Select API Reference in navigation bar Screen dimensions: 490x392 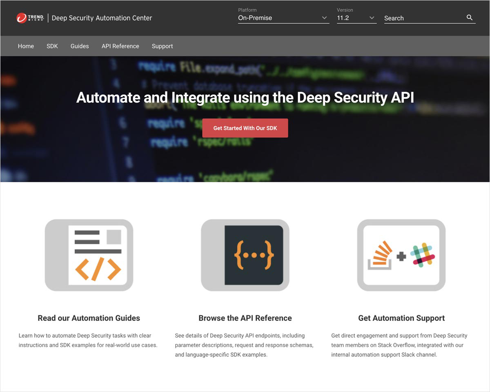(120, 46)
